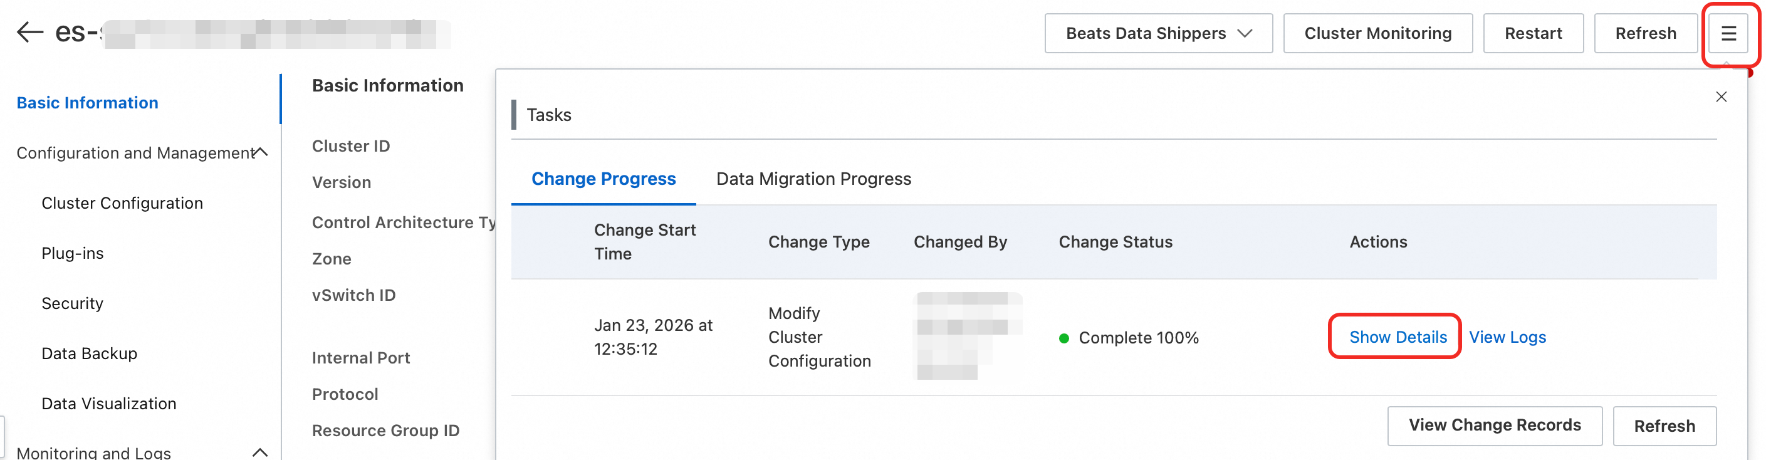Go to Plug-ins section

pos(73,254)
